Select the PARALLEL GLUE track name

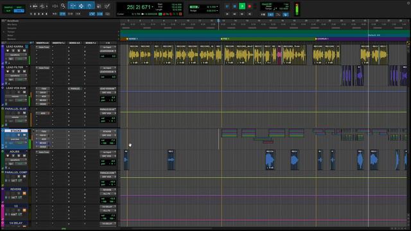point(16,109)
